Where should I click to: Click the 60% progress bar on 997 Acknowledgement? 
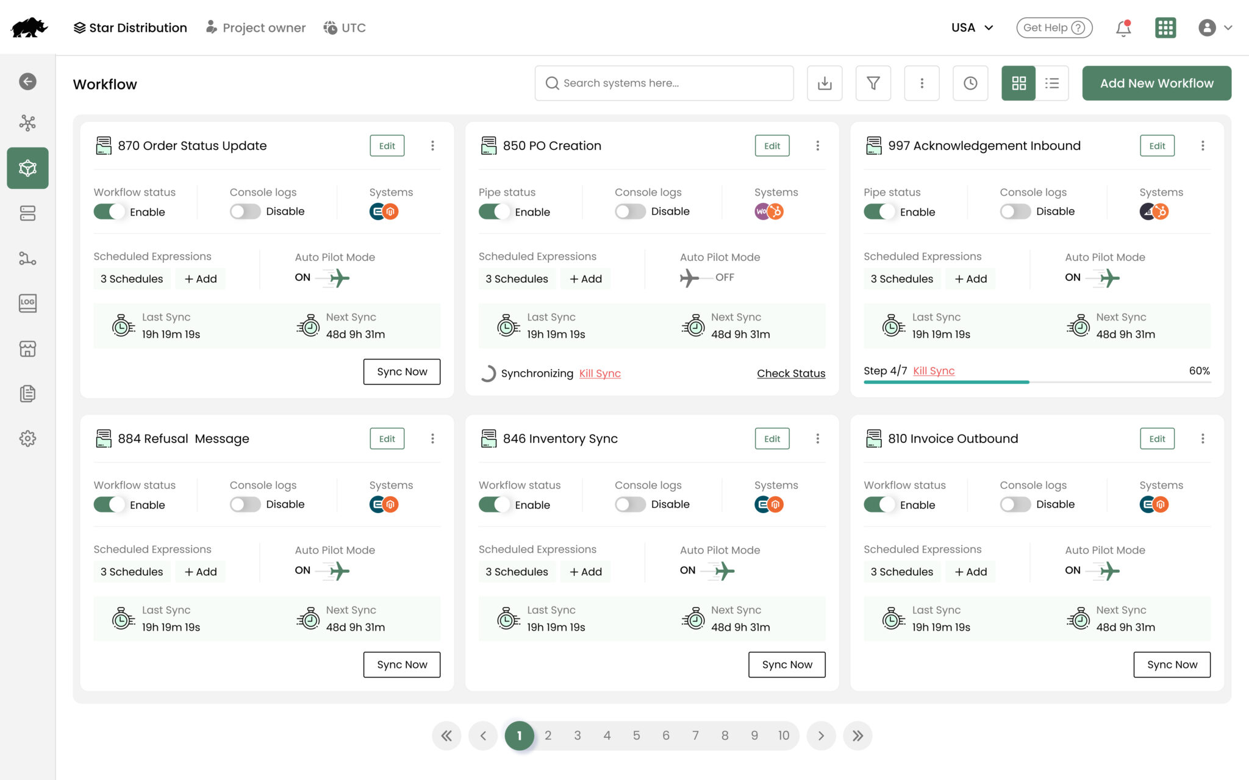(x=1037, y=382)
